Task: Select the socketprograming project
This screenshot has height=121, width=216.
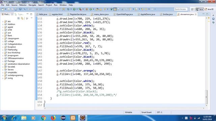Action: click(x=15, y=75)
